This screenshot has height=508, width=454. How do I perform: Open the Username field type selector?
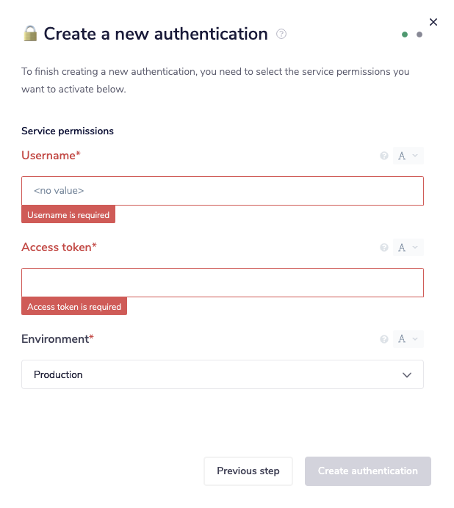pyautogui.click(x=408, y=156)
